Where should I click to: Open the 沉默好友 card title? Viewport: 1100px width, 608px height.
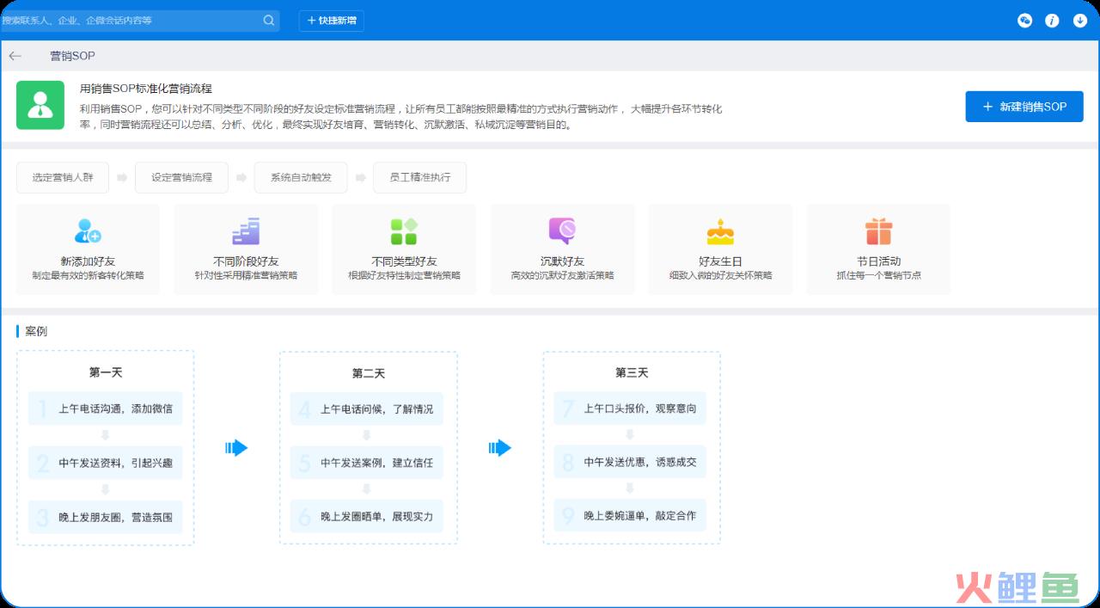[x=562, y=261]
